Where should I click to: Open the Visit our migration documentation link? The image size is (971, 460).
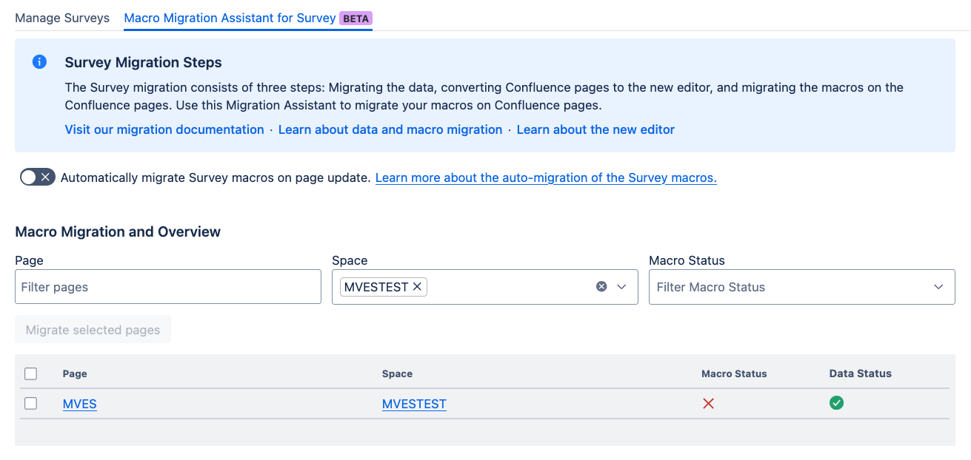(x=164, y=129)
